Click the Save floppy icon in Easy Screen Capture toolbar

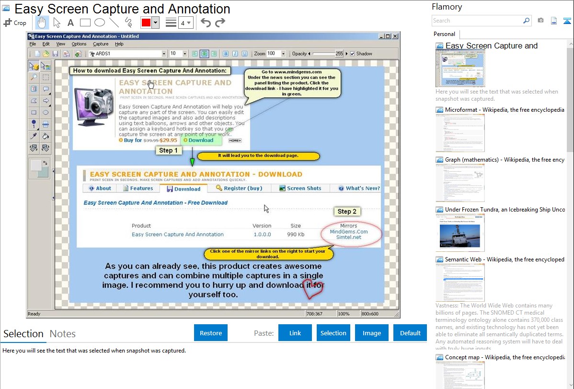click(x=55, y=54)
